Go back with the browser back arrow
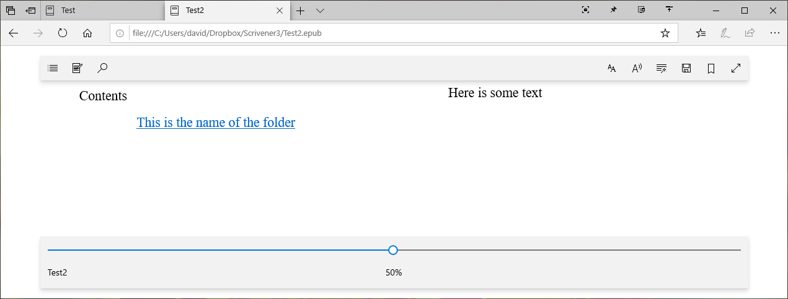 14,33
